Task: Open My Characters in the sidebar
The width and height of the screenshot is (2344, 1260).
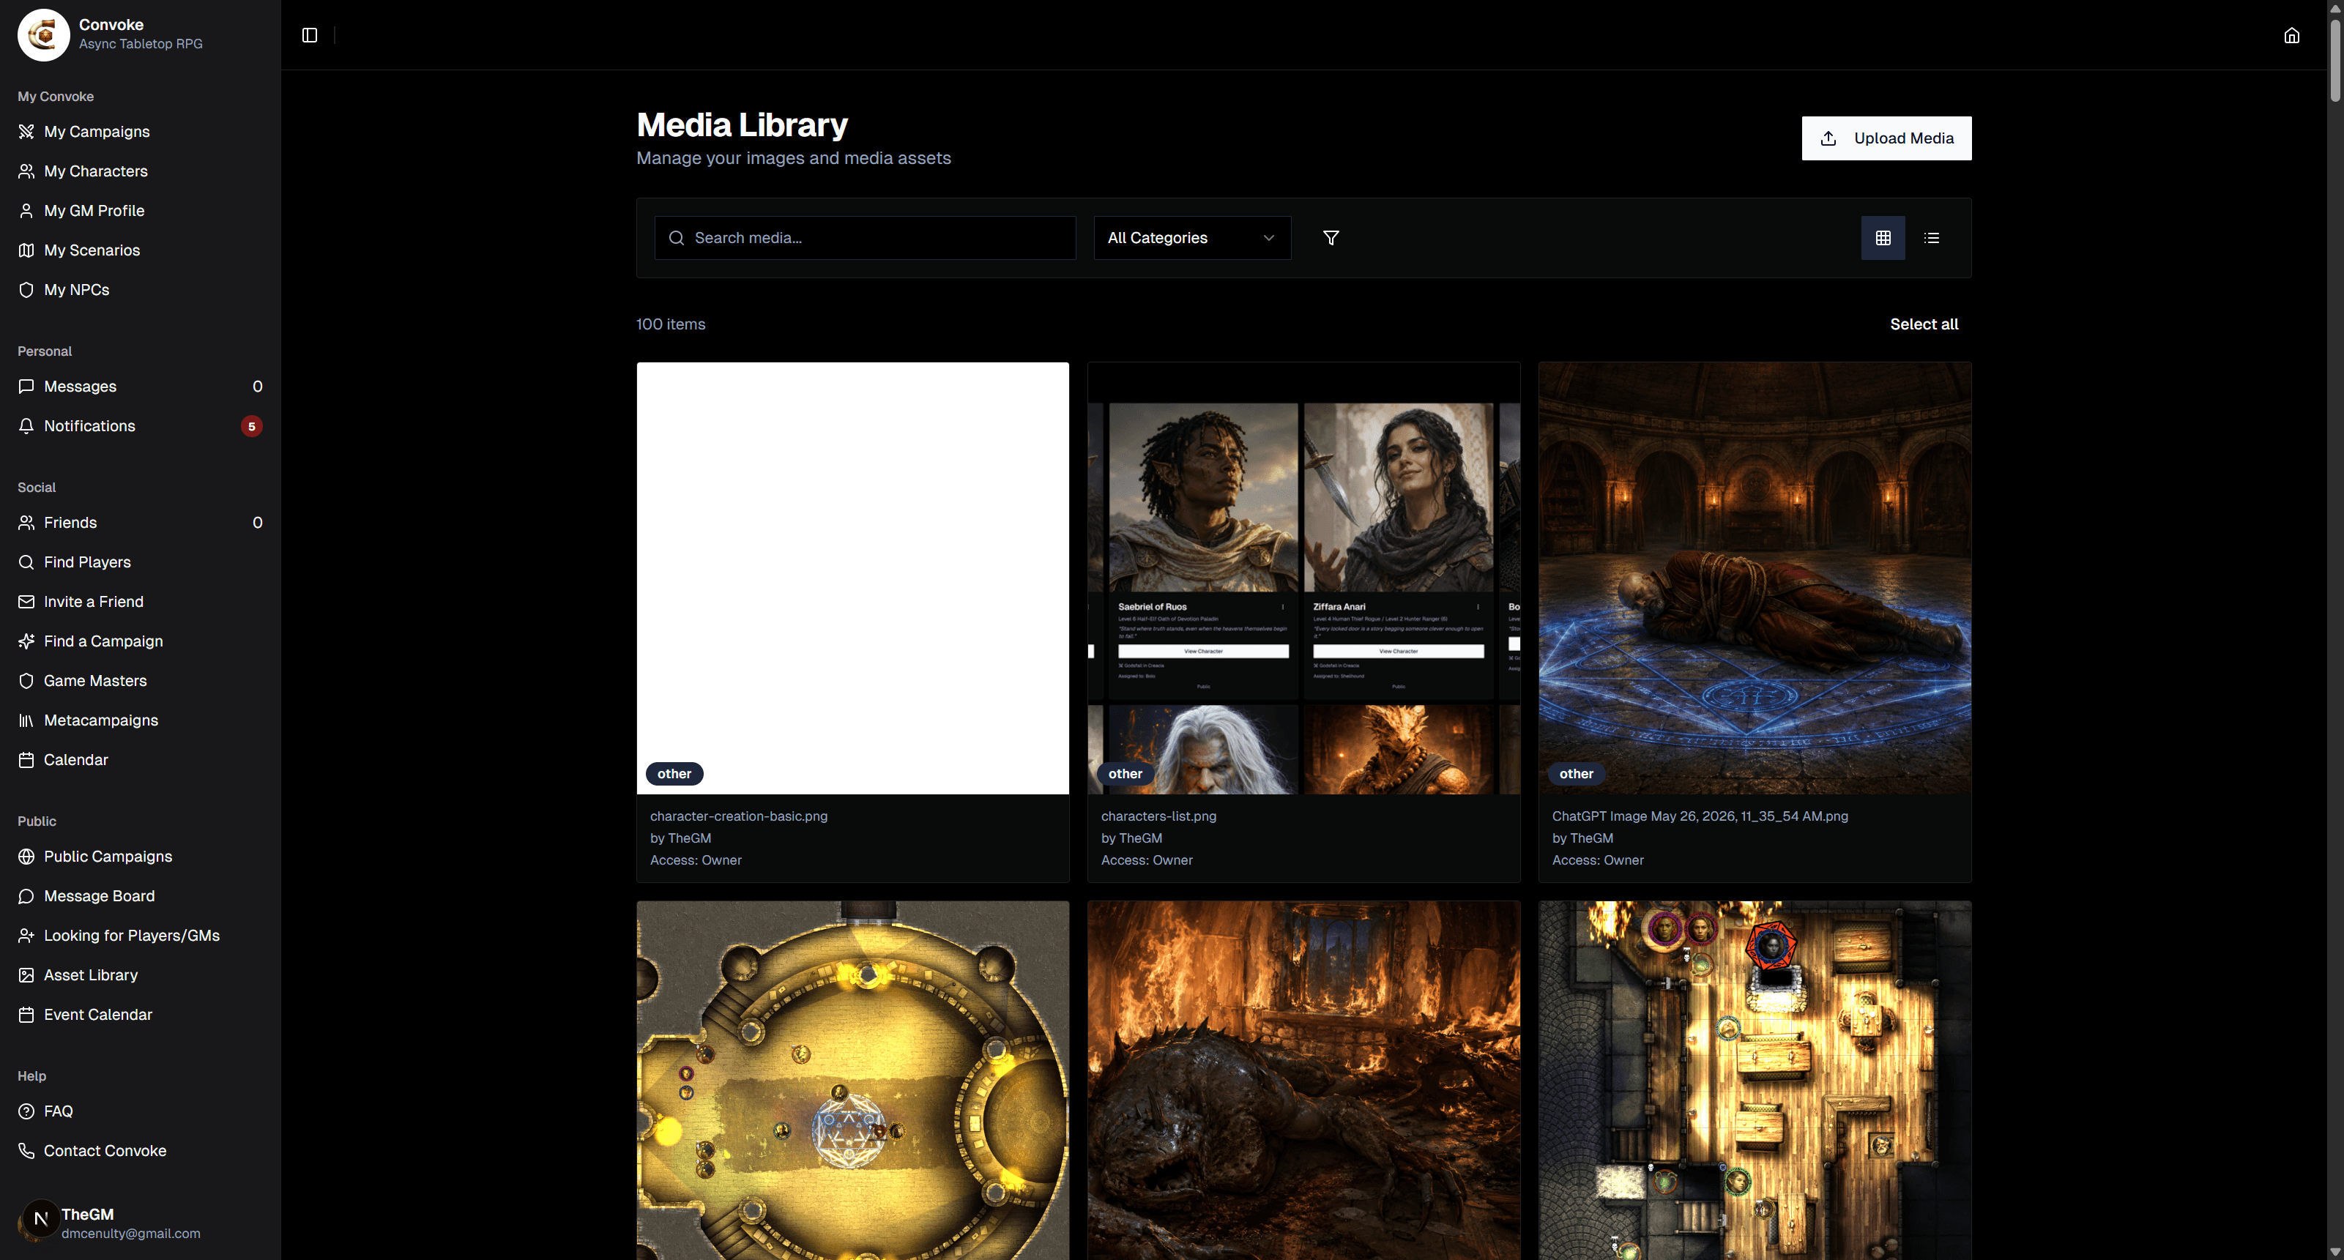Action: point(140,171)
